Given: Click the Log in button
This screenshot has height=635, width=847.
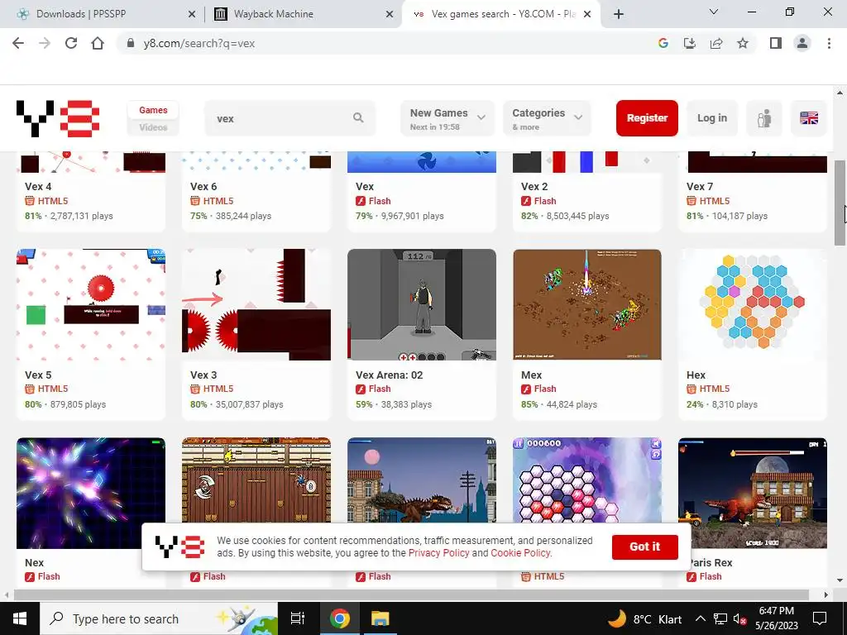Looking at the screenshot, I should (x=712, y=117).
